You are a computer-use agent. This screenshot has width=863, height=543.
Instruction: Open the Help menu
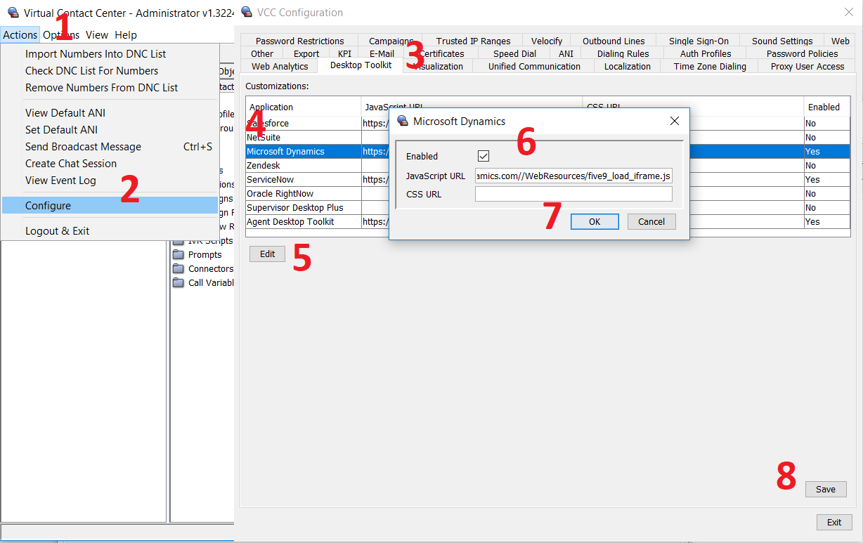point(126,35)
